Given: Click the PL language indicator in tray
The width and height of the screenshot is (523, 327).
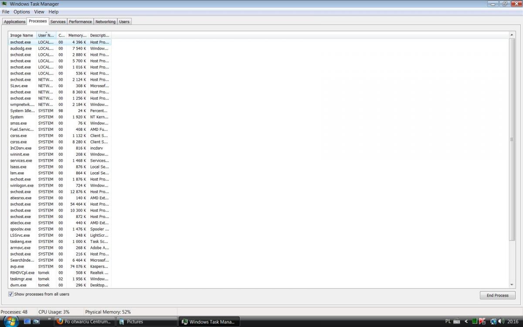Looking at the screenshot, I should coord(448,321).
